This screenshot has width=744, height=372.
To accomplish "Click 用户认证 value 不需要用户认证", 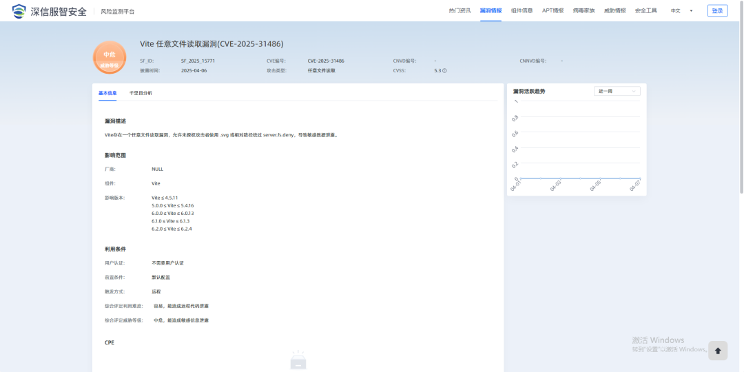I will [167, 263].
